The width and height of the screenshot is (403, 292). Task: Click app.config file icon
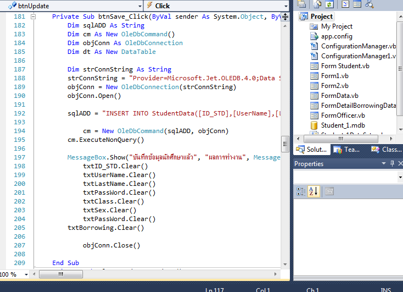tap(314, 36)
